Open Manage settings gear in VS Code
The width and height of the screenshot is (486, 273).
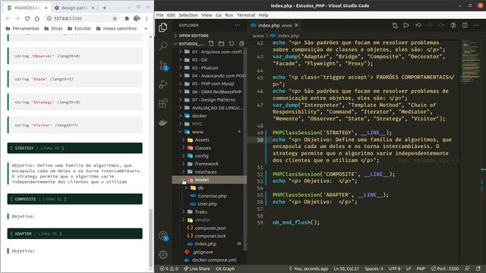click(x=163, y=255)
